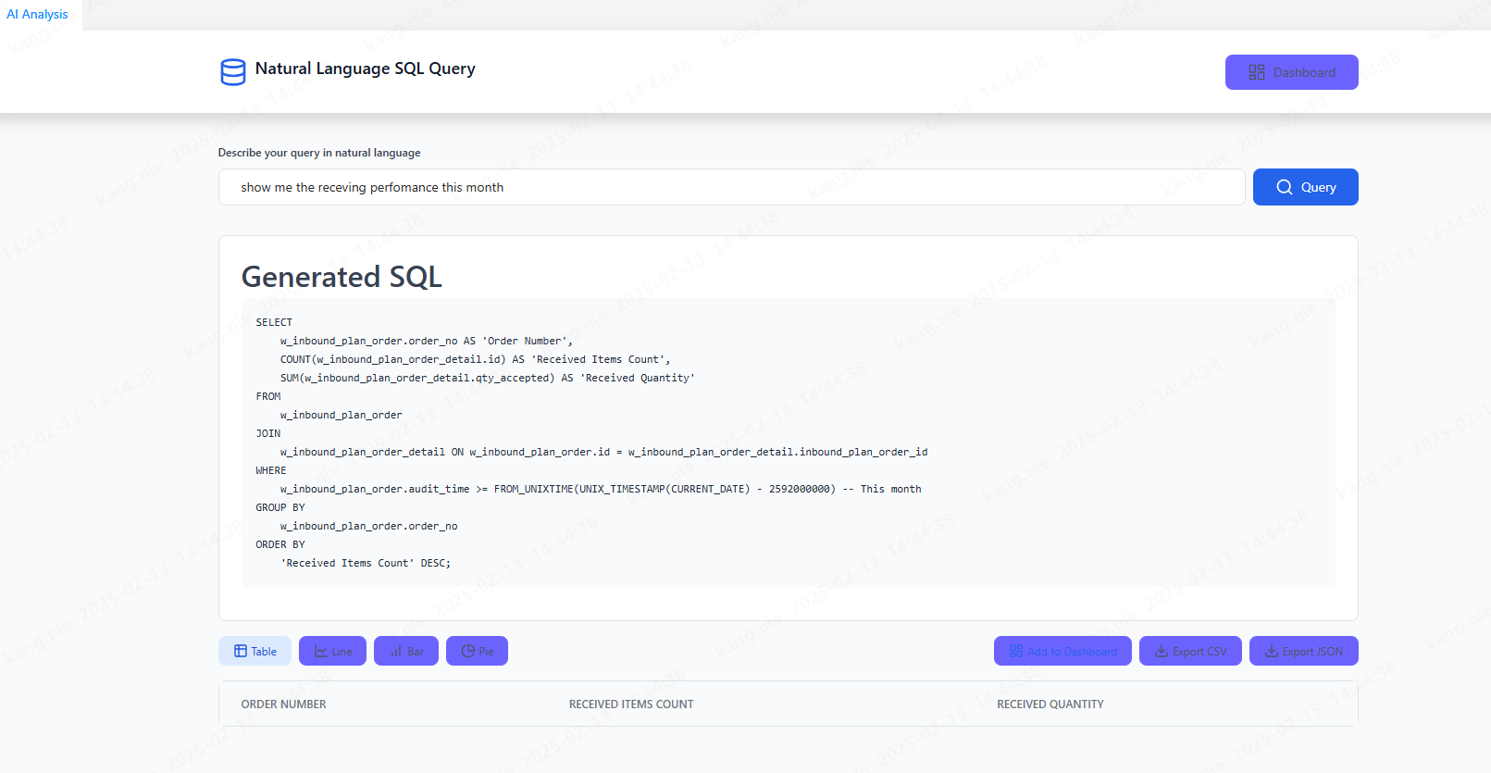Export results as JSON
The width and height of the screenshot is (1491, 773).
[x=1303, y=651]
